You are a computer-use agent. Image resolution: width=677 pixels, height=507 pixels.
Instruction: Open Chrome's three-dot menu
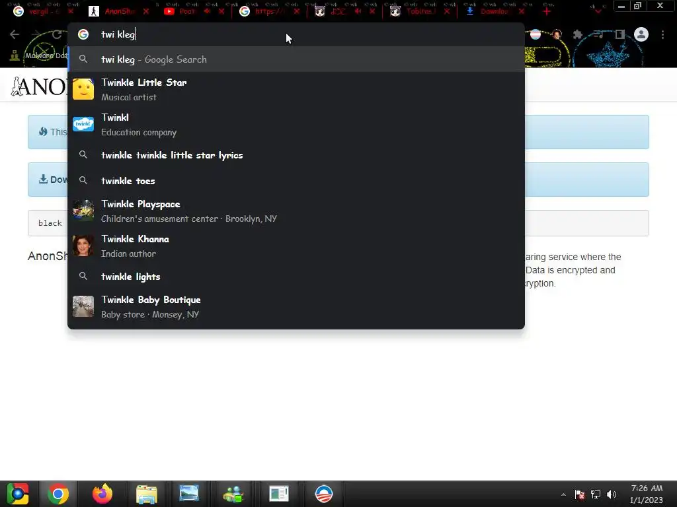click(662, 34)
